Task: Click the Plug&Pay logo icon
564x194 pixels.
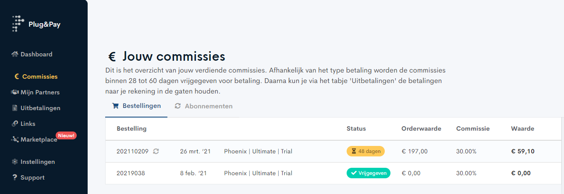Action: (x=18, y=24)
